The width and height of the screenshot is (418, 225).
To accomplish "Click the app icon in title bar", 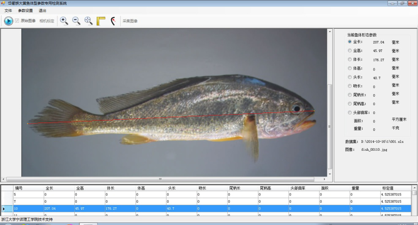I will click(3, 3).
